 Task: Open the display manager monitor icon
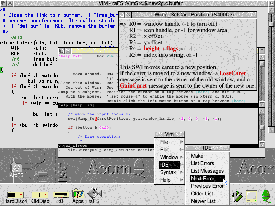251,196
